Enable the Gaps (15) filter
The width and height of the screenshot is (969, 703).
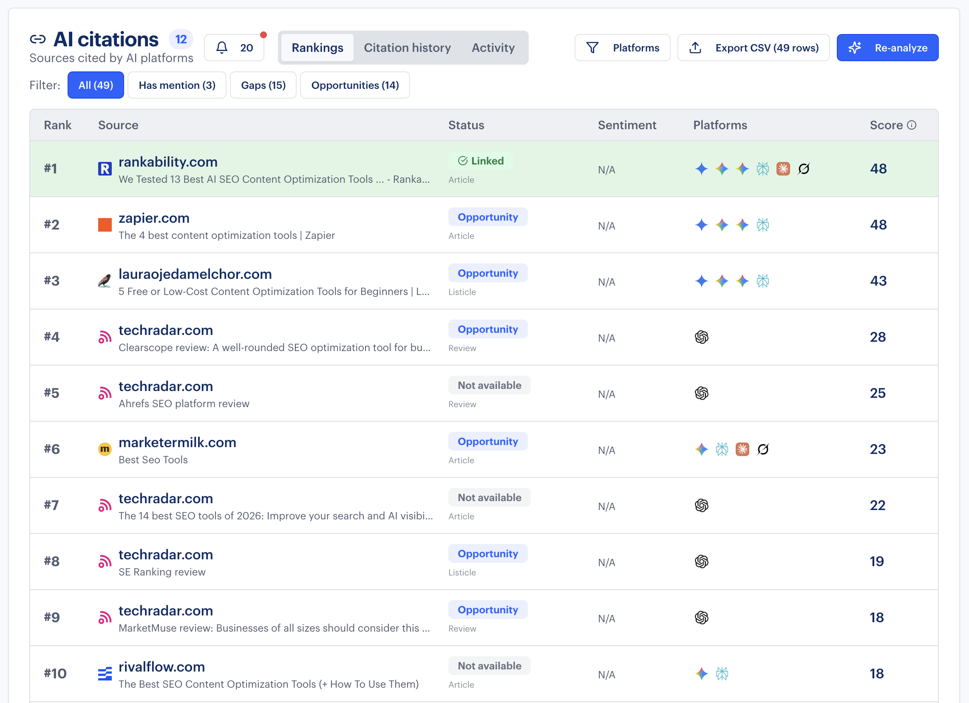pos(263,85)
